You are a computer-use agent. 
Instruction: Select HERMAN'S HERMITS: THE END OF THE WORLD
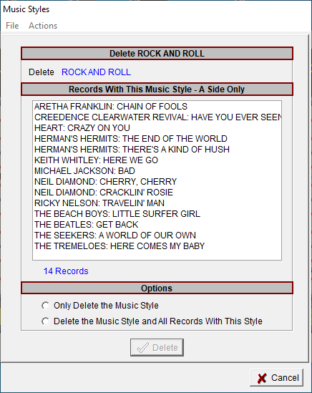pos(157,139)
